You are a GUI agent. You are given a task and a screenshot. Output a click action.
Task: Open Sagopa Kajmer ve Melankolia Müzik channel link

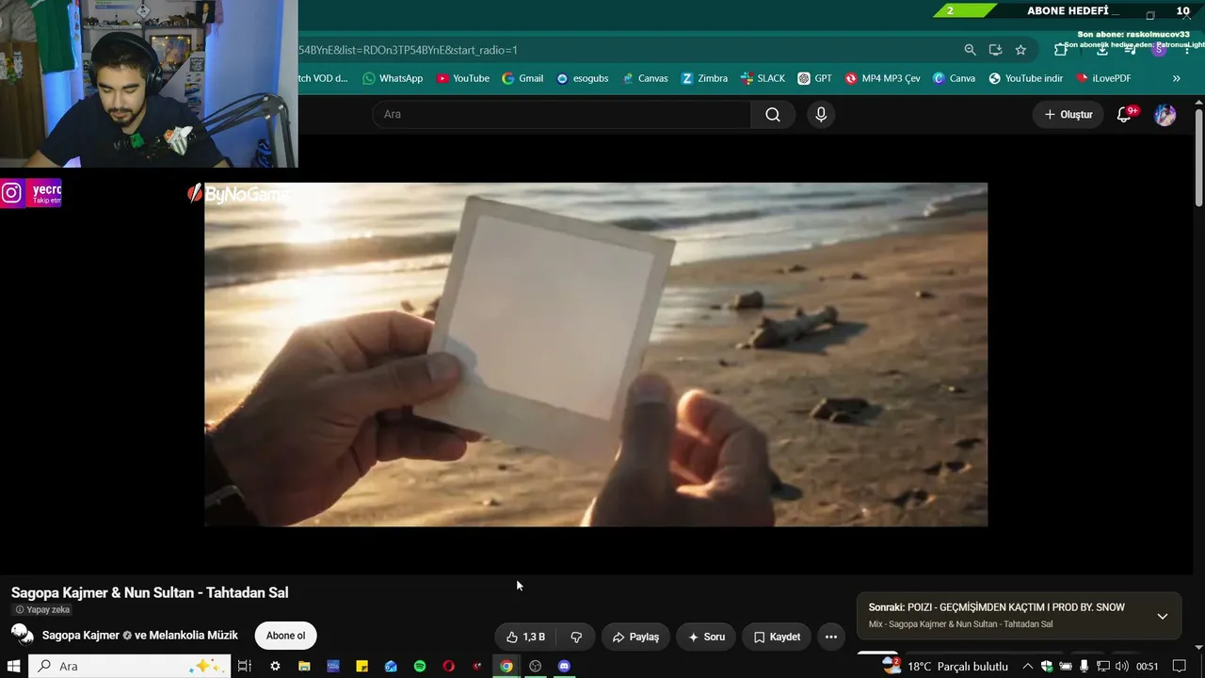point(140,636)
